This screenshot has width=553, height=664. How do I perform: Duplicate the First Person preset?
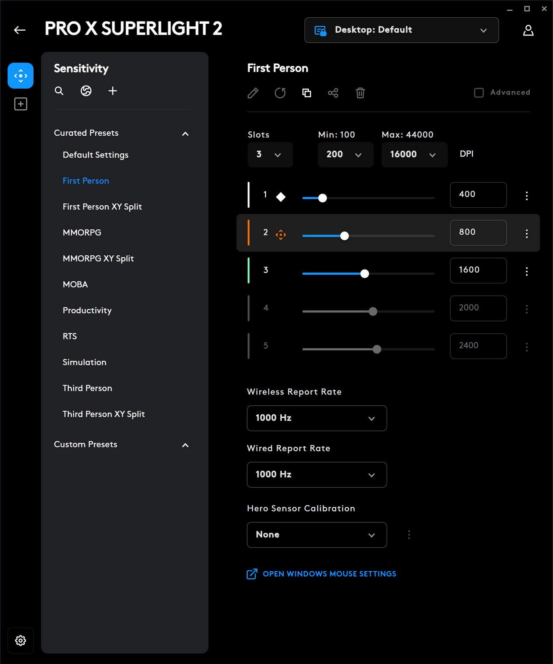pyautogui.click(x=307, y=93)
